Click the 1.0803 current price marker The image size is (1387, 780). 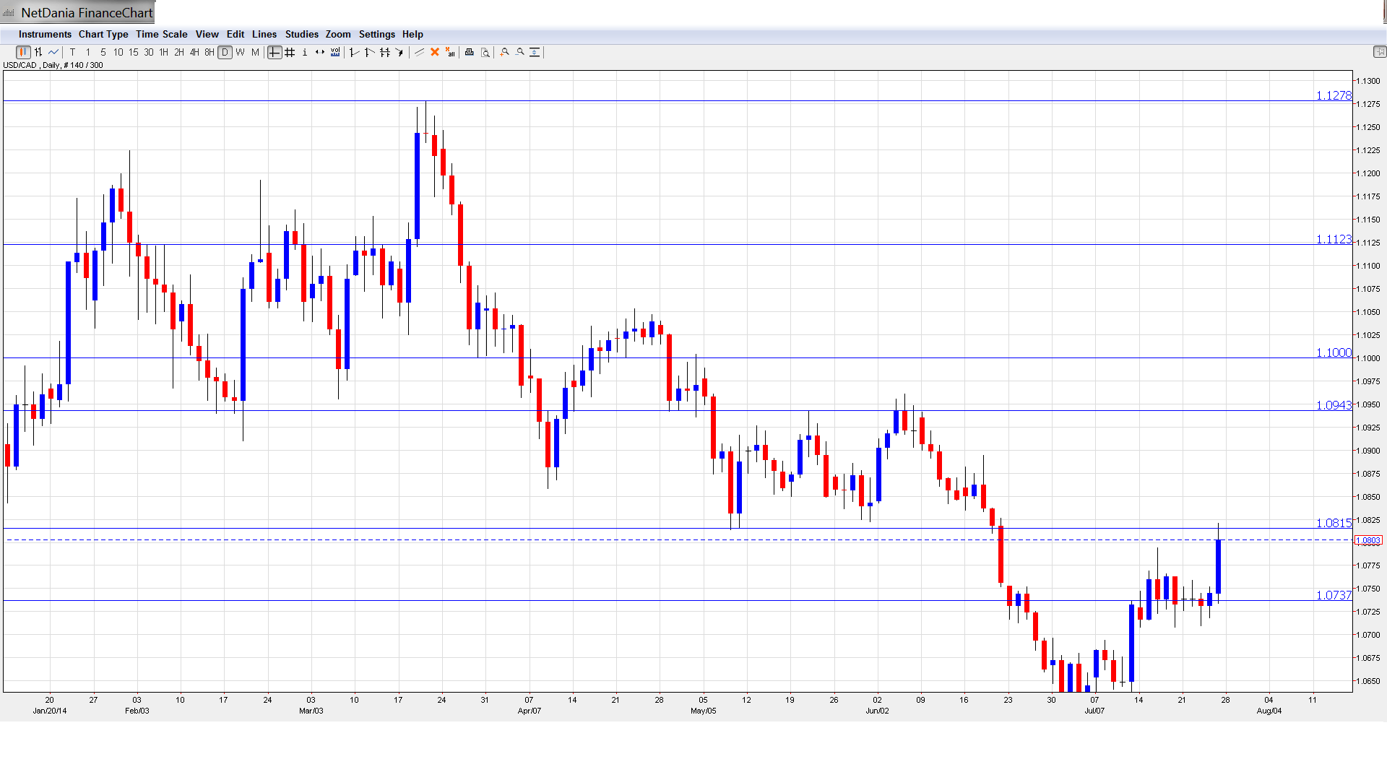[1368, 540]
